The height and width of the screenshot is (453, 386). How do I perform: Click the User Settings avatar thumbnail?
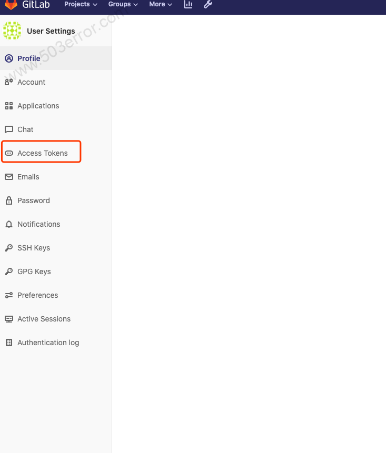point(12,31)
